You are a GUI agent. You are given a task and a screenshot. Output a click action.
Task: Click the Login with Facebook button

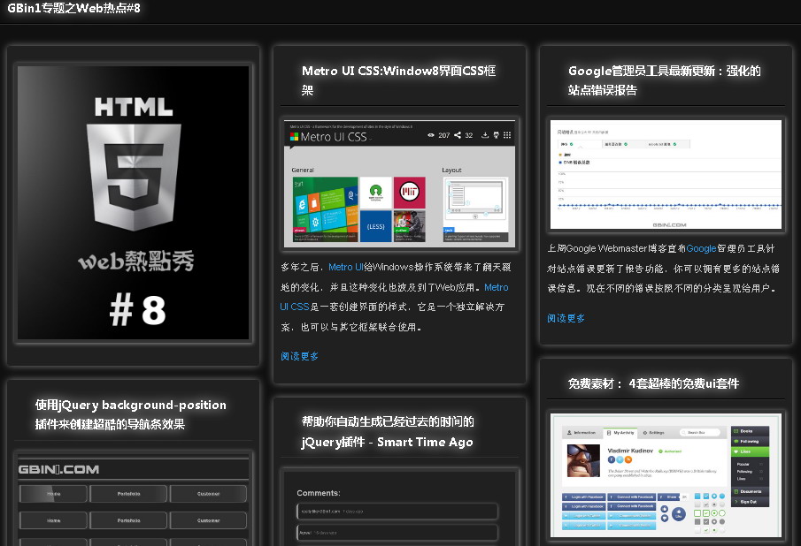click(x=583, y=497)
